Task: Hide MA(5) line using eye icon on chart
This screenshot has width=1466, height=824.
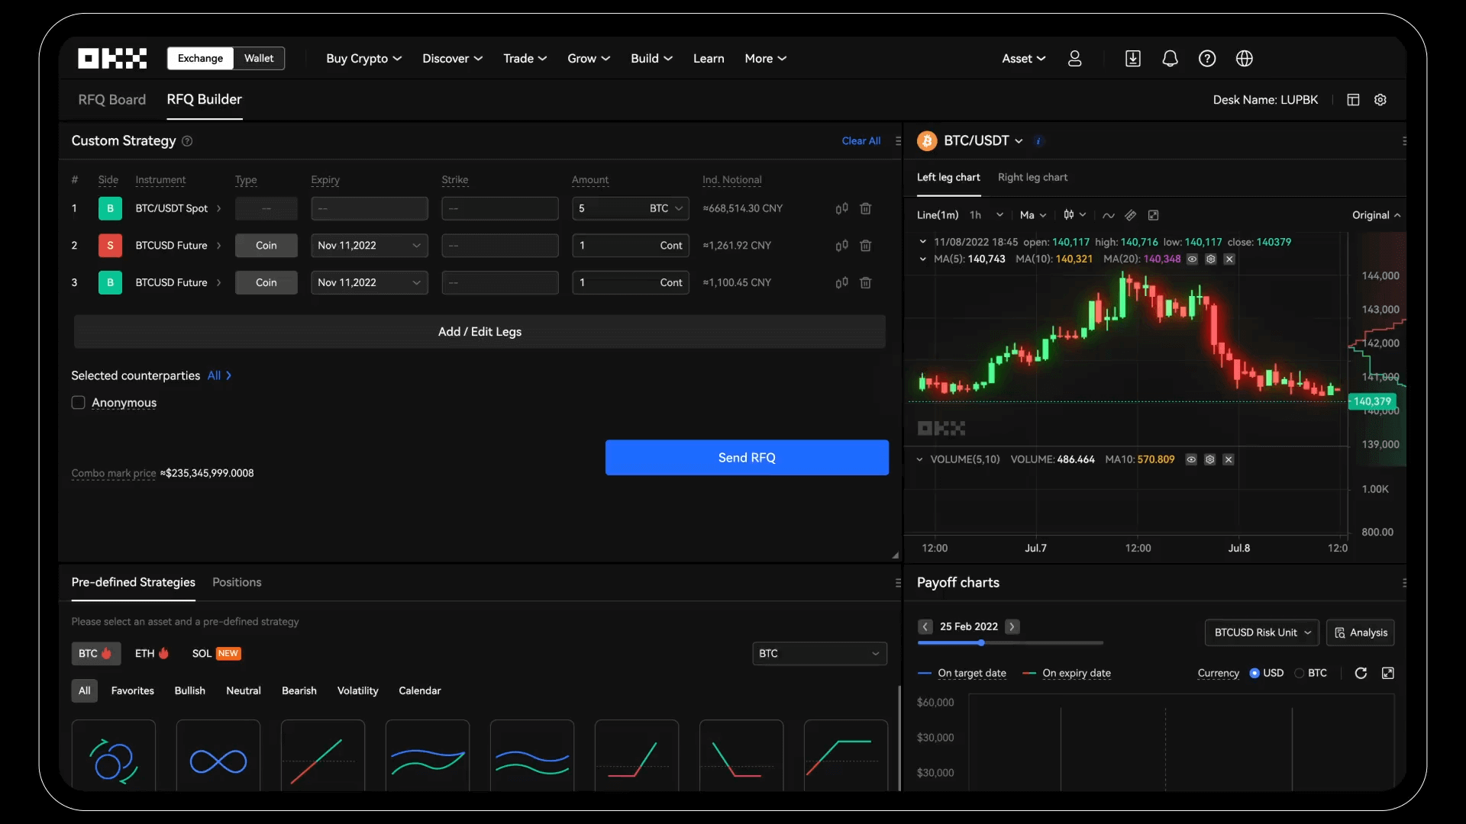Action: pyautogui.click(x=1192, y=261)
